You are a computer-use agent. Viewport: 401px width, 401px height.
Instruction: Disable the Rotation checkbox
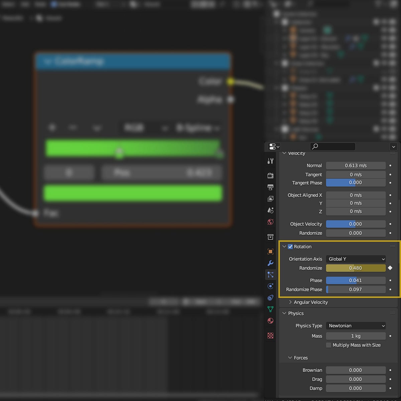point(289,246)
